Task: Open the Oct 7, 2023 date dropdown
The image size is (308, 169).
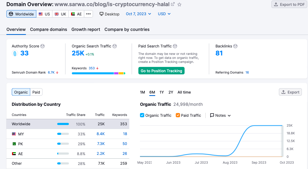Action: [138, 14]
